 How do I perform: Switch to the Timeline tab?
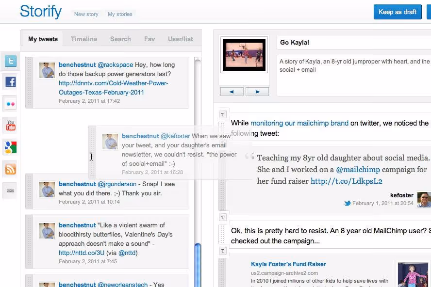point(84,39)
